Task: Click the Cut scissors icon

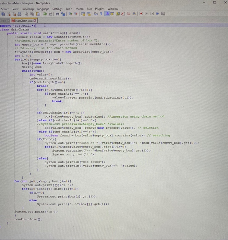Action: tap(27, 14)
